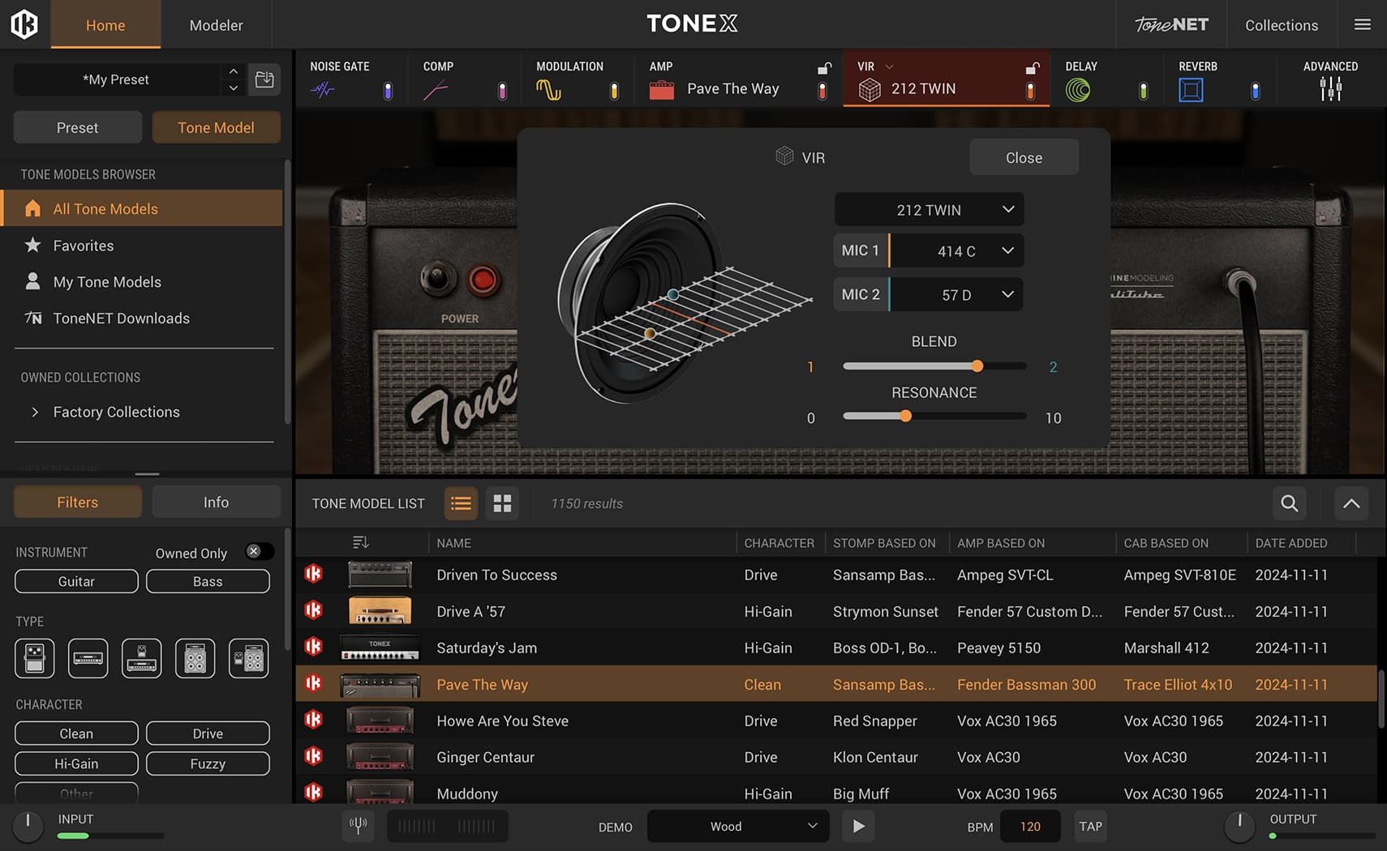Switch to the Info tab
The width and height of the screenshot is (1387, 851).
(x=216, y=502)
